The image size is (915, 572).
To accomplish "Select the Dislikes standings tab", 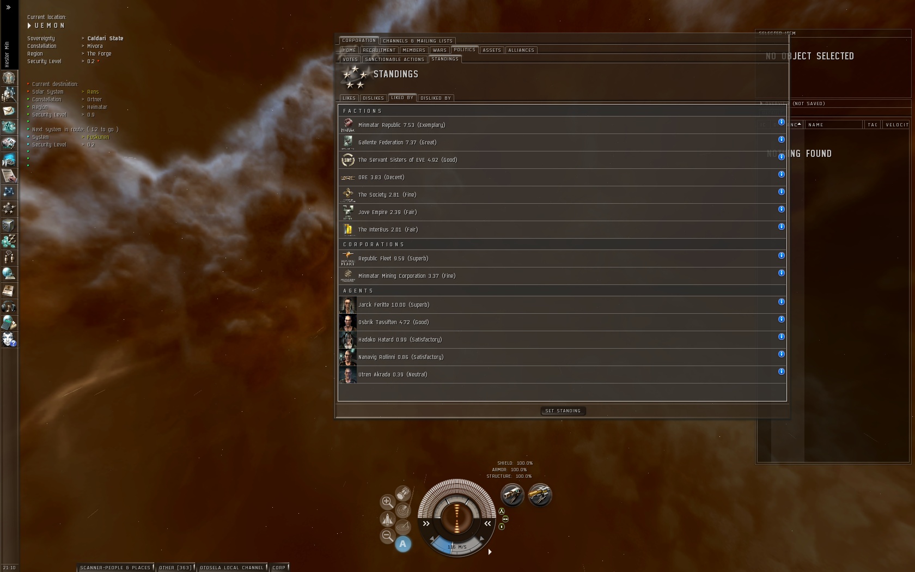I will coord(374,98).
